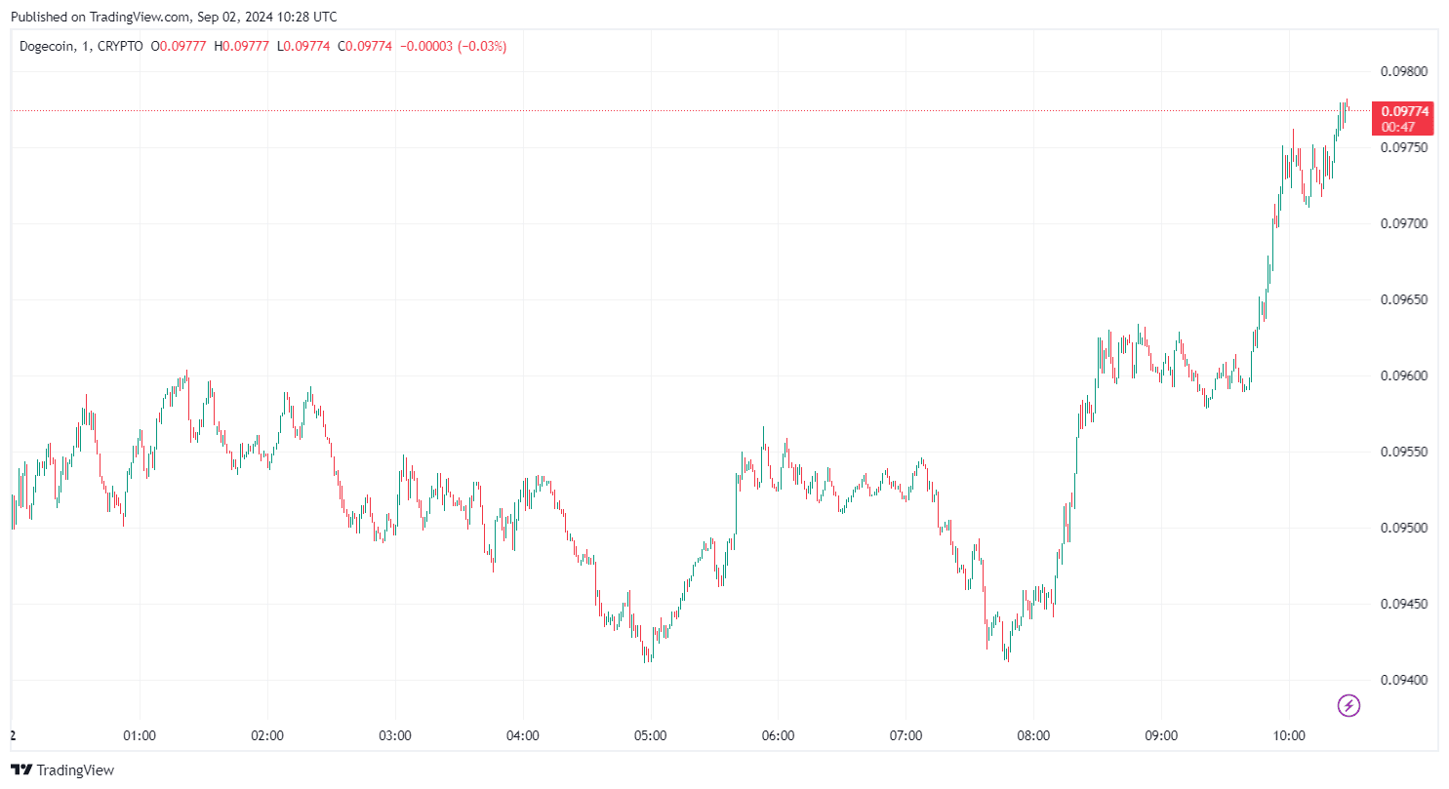Click the 10:00 time axis label
The image size is (1449, 789).
click(x=1289, y=735)
